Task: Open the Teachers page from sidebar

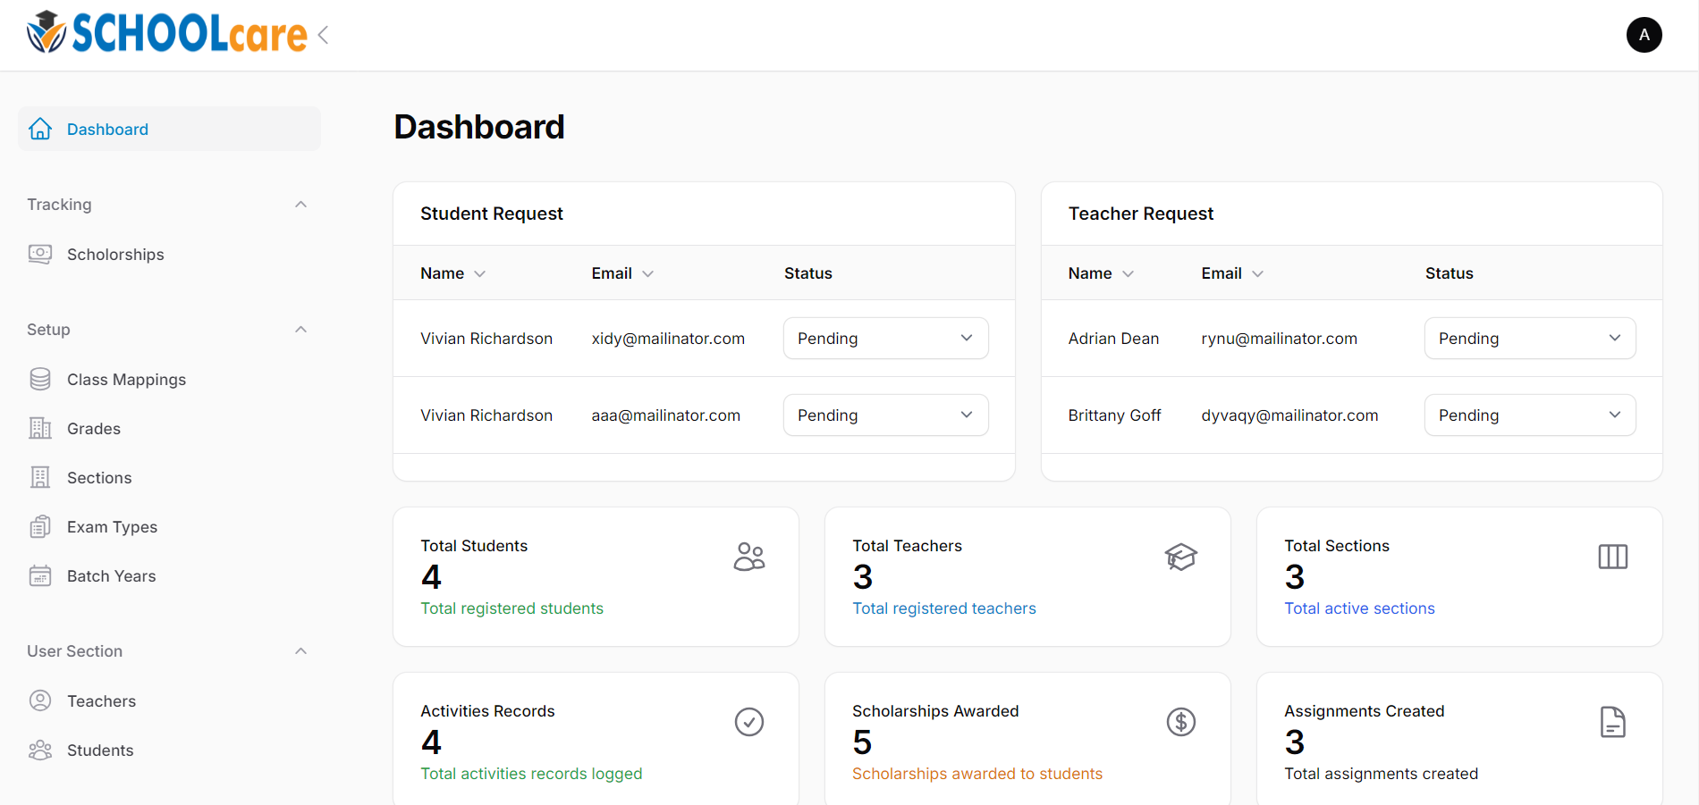Action: pyautogui.click(x=101, y=701)
